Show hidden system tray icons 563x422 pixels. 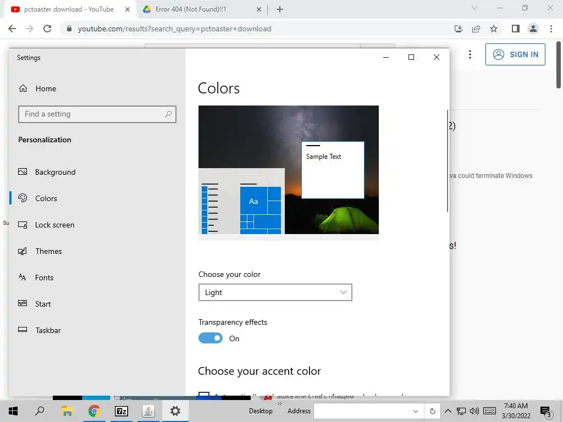point(448,411)
